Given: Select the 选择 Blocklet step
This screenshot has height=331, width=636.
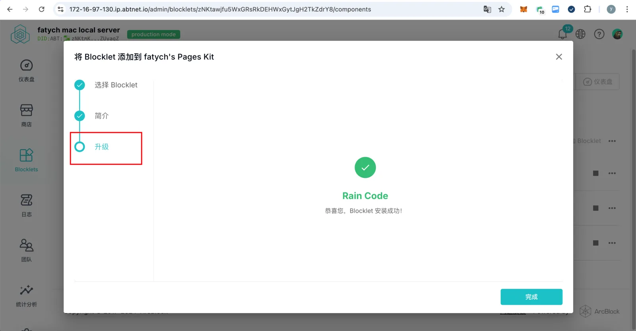Looking at the screenshot, I should click(x=106, y=85).
